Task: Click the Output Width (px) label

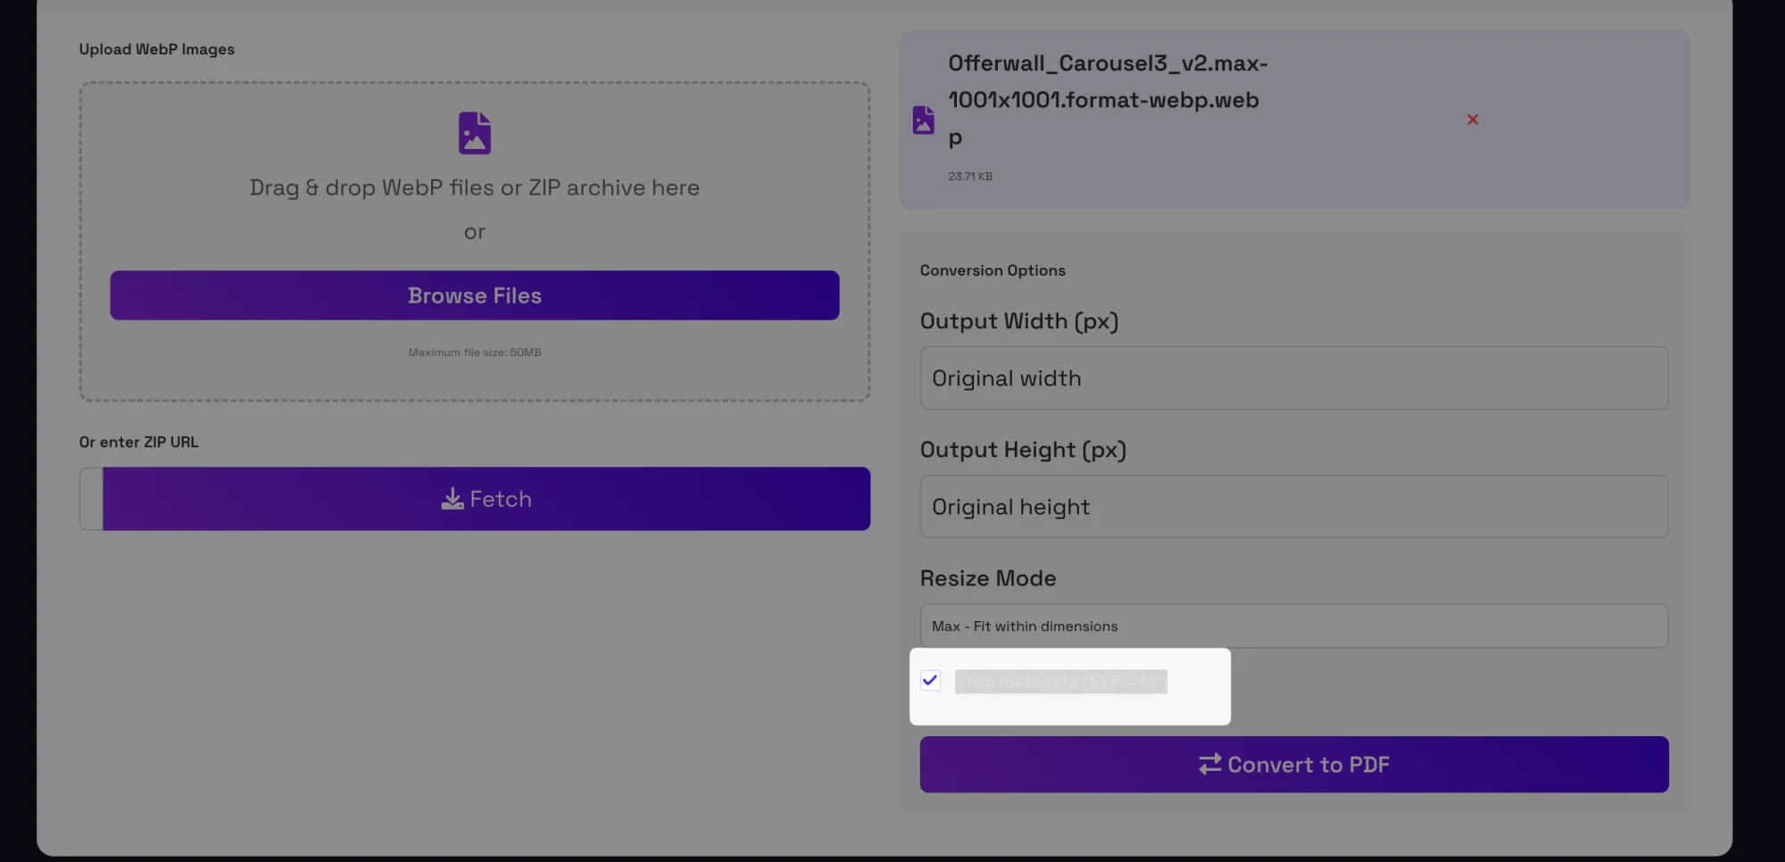Action: (1019, 321)
